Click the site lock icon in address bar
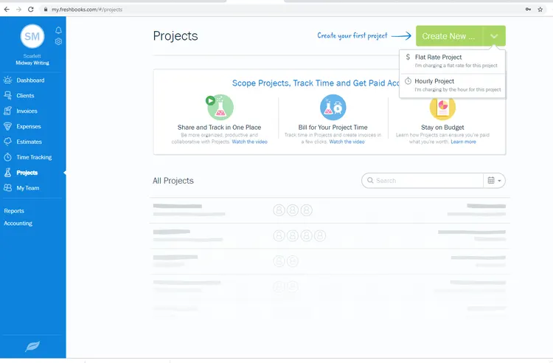This screenshot has width=553, height=363. click(46, 10)
